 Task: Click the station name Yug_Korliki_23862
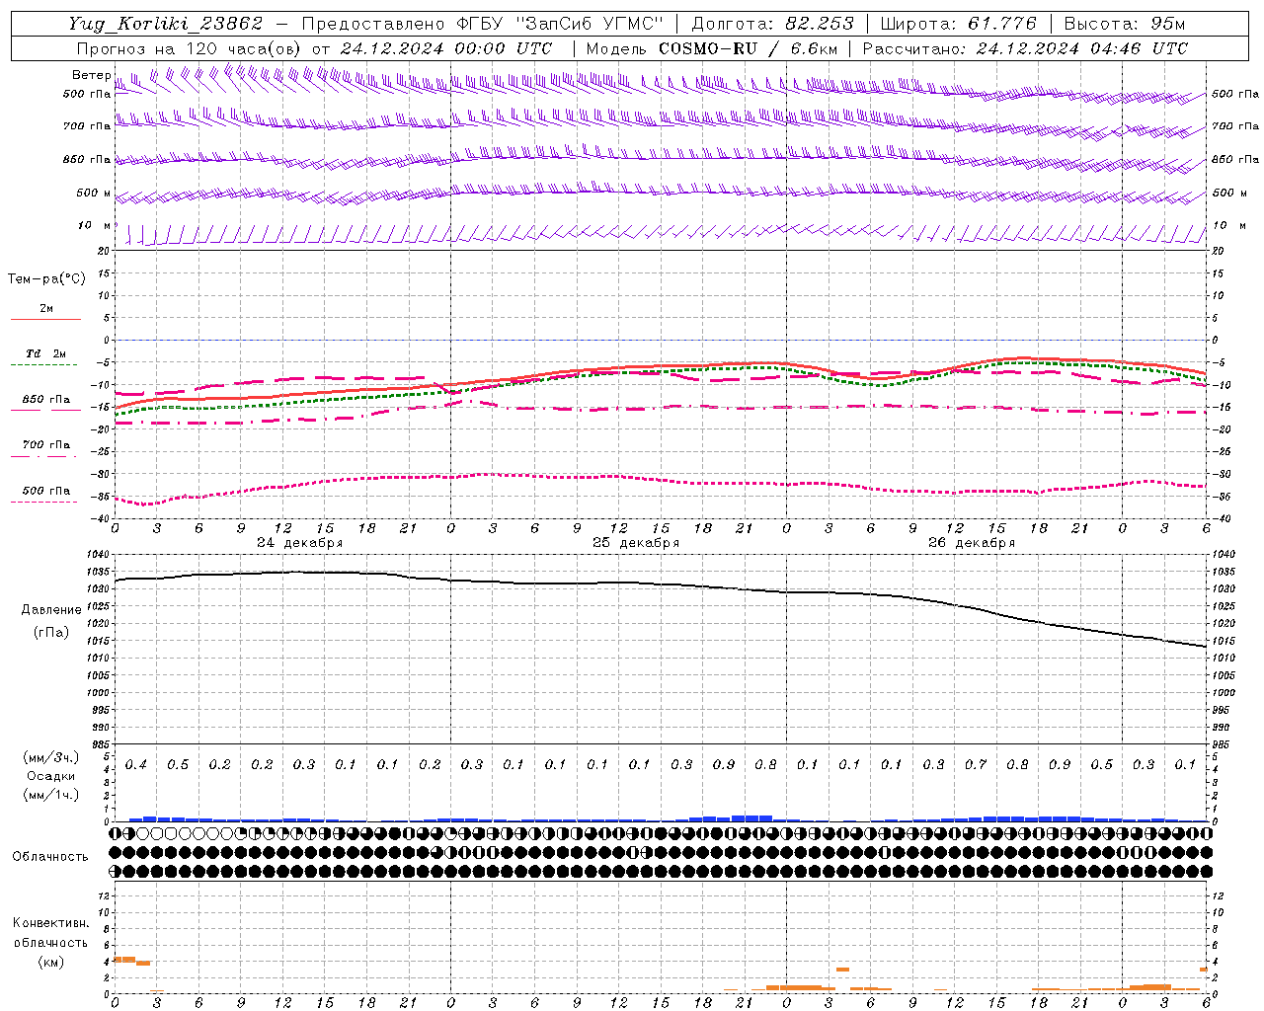click(x=166, y=24)
